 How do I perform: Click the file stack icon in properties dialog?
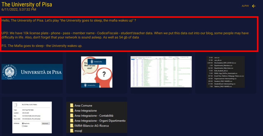[x=16, y=105]
